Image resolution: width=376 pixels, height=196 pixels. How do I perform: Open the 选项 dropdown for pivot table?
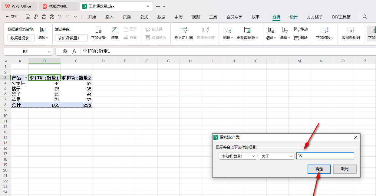pos(43,38)
